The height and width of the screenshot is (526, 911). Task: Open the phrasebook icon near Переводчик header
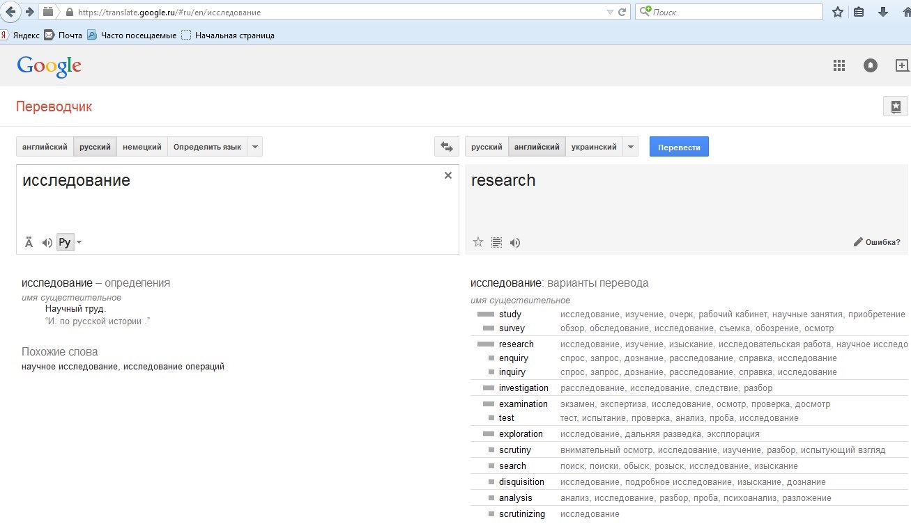point(896,106)
